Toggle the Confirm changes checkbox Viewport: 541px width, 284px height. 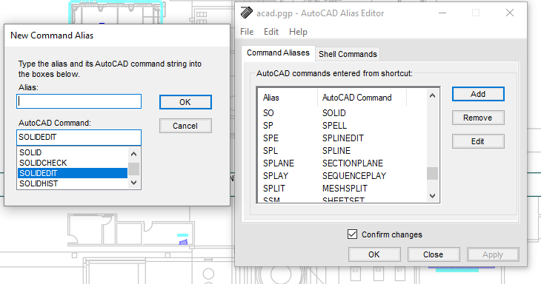pyautogui.click(x=352, y=234)
